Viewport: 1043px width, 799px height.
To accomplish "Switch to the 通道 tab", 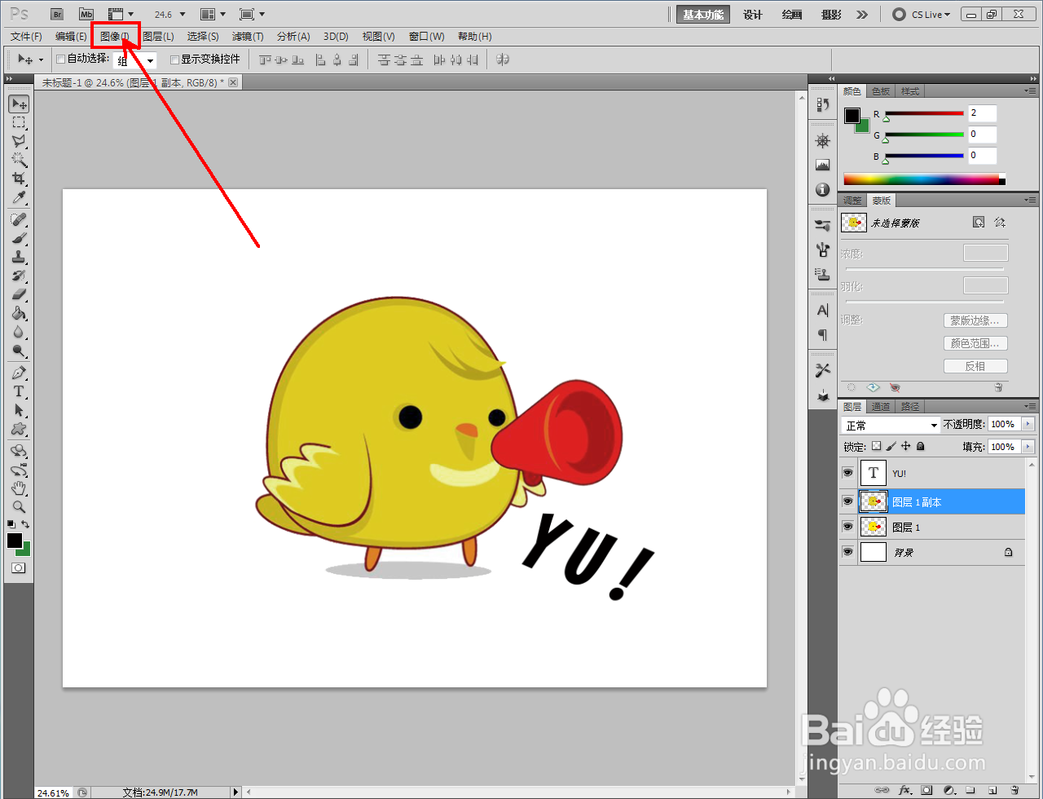I will (x=881, y=406).
